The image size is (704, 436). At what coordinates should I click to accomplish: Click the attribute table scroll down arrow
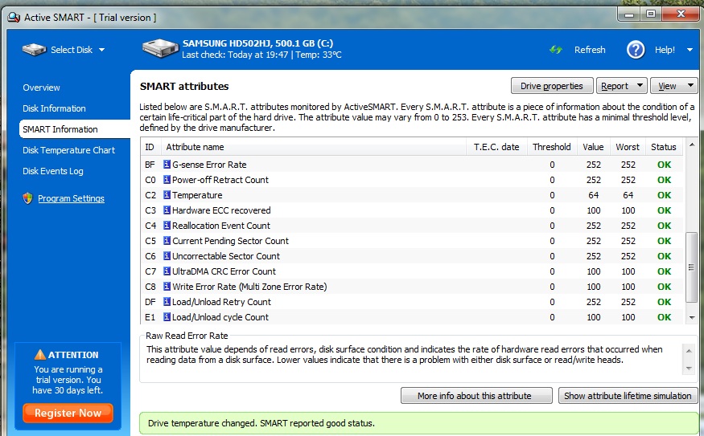point(692,317)
